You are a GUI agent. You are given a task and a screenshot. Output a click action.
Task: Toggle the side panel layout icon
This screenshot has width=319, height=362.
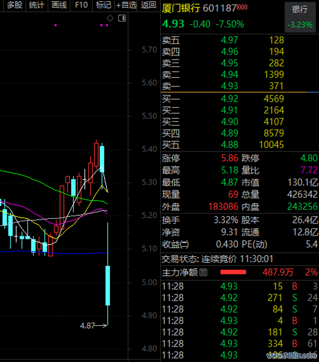point(122,18)
